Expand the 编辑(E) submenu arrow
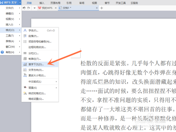 click(x=20, y=13)
